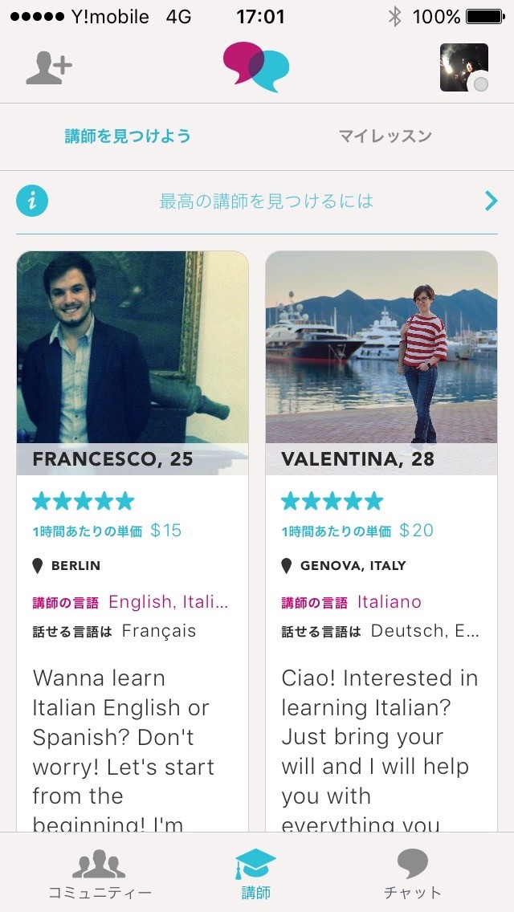Open Valentina's tutor photo
Viewport: 514px width, 912px height.
[381, 349]
